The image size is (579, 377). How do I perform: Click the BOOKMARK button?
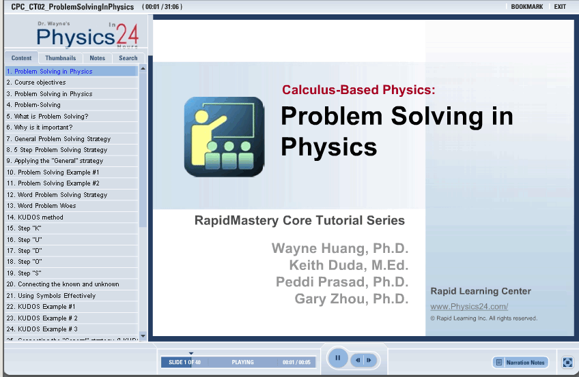click(x=527, y=7)
